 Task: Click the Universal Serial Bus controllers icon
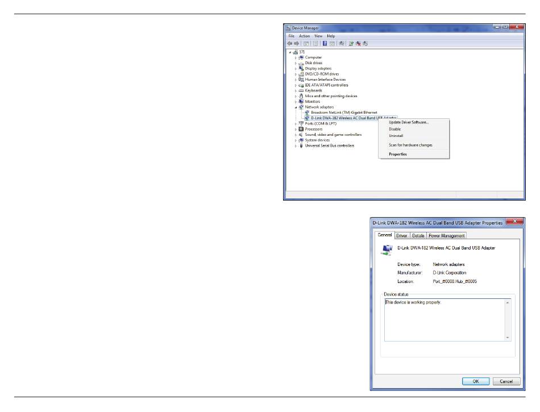click(301, 145)
